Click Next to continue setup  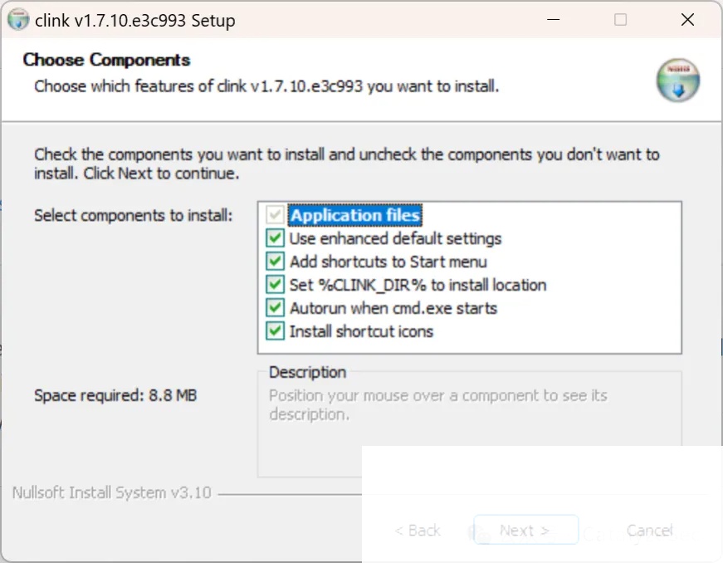click(525, 531)
